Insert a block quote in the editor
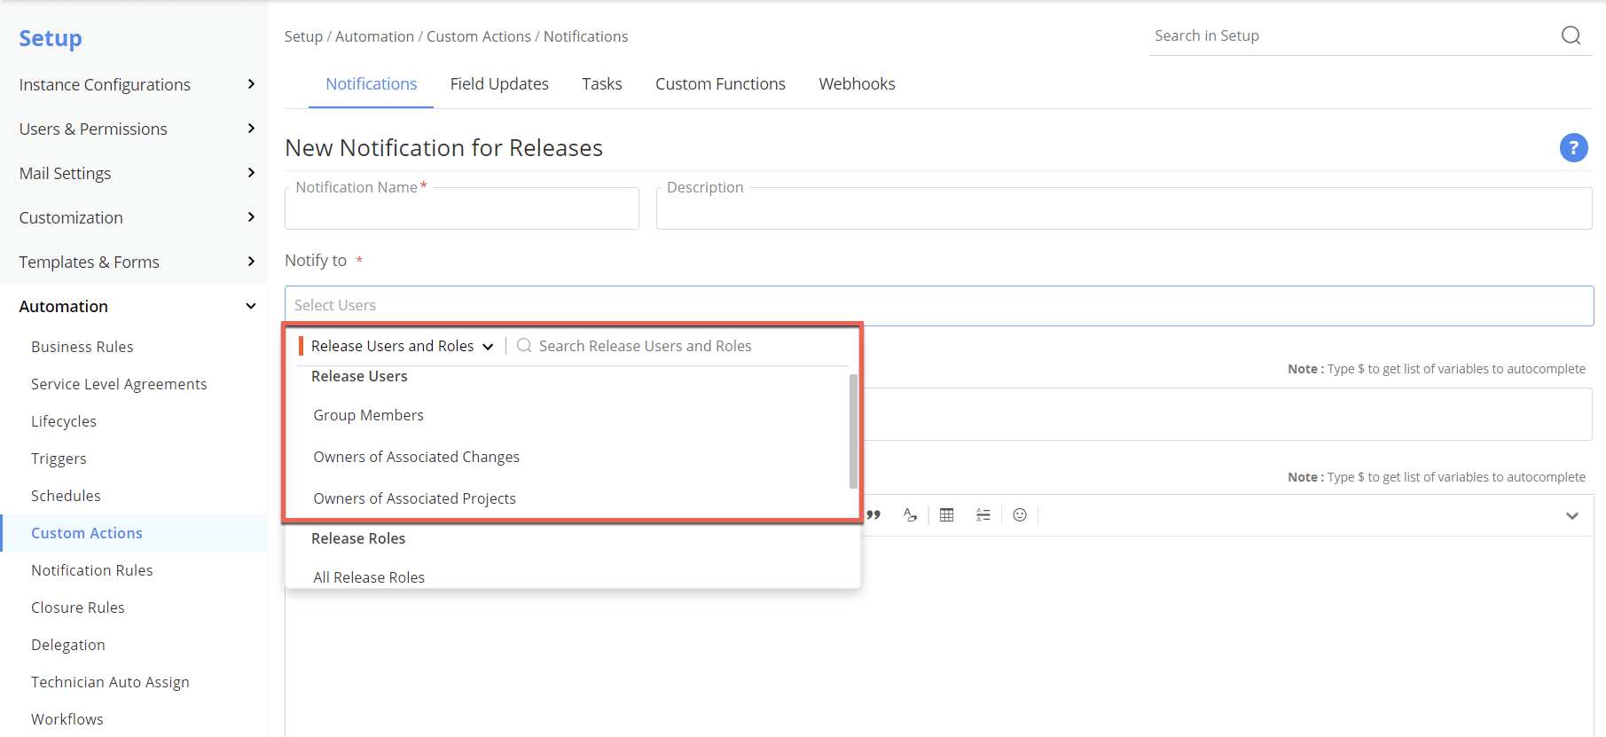Image resolution: width=1606 pixels, height=737 pixels. point(874,515)
